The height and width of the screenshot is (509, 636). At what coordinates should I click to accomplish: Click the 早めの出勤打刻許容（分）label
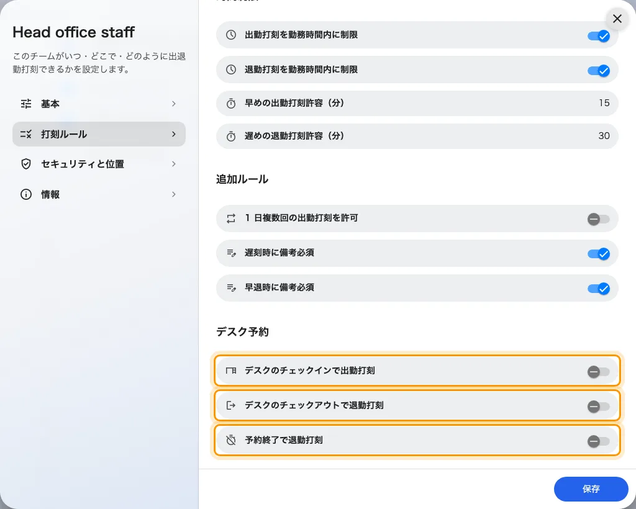[294, 103]
